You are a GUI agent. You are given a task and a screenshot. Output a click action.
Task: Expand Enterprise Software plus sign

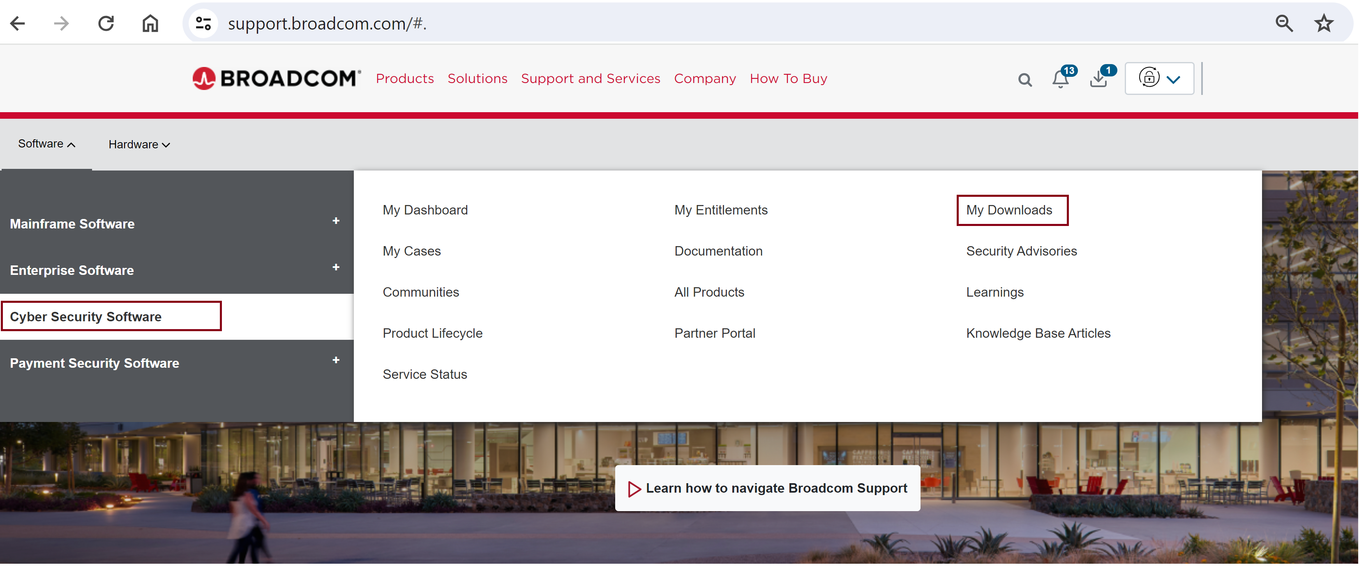pos(335,267)
